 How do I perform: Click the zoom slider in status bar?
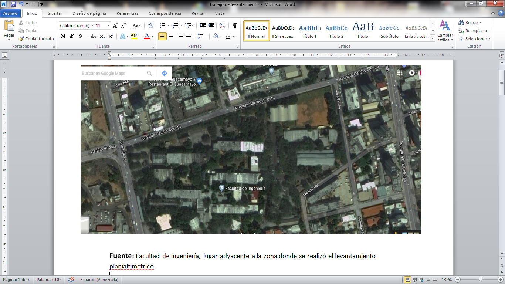(480, 280)
